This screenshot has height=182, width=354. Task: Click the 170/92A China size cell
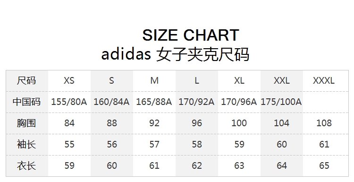[196, 102]
